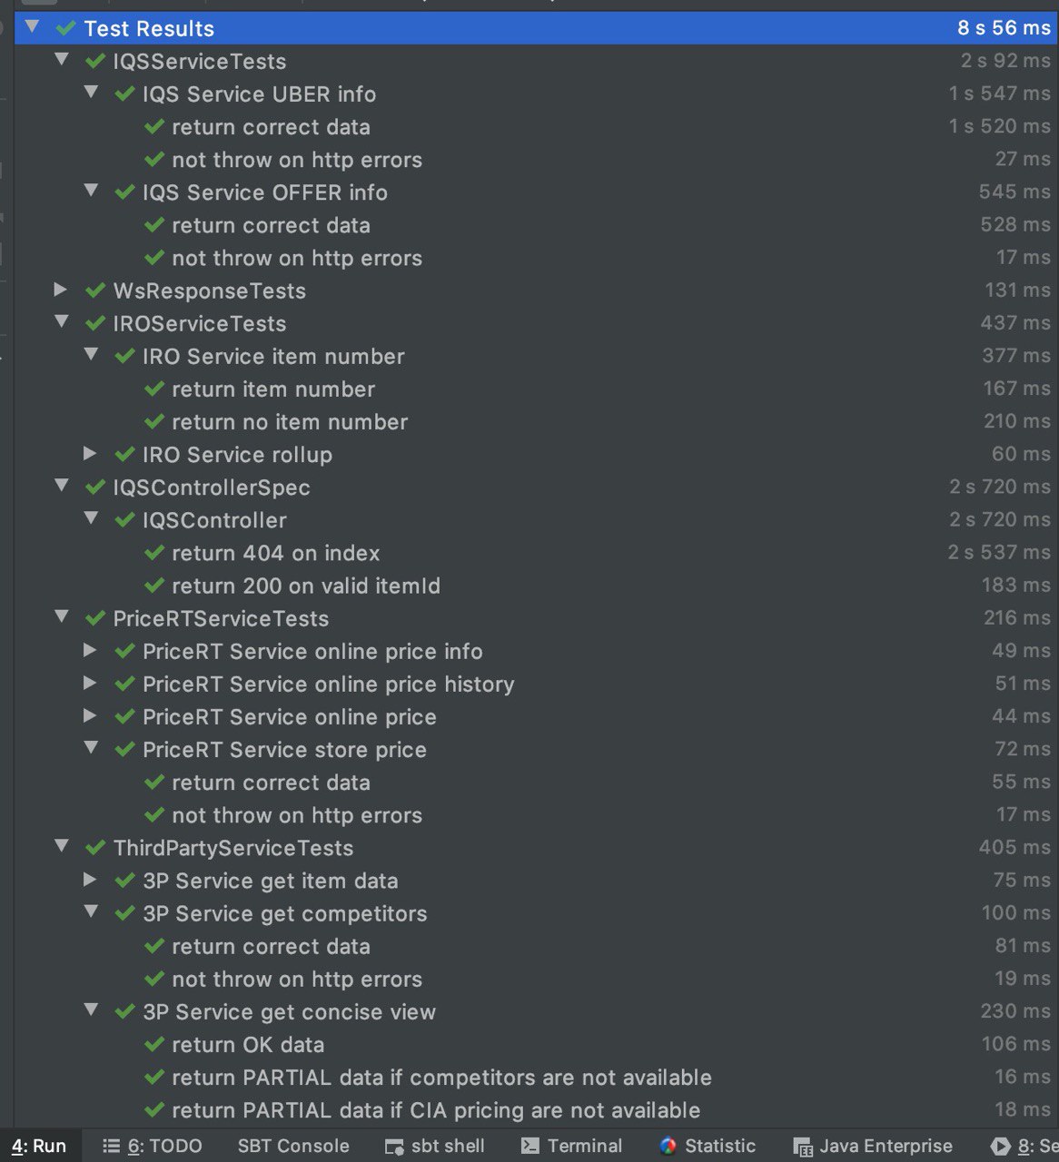Viewport: 1059px width, 1162px height.
Task: Collapse PriceRT Service store price group
Action: tap(91, 748)
